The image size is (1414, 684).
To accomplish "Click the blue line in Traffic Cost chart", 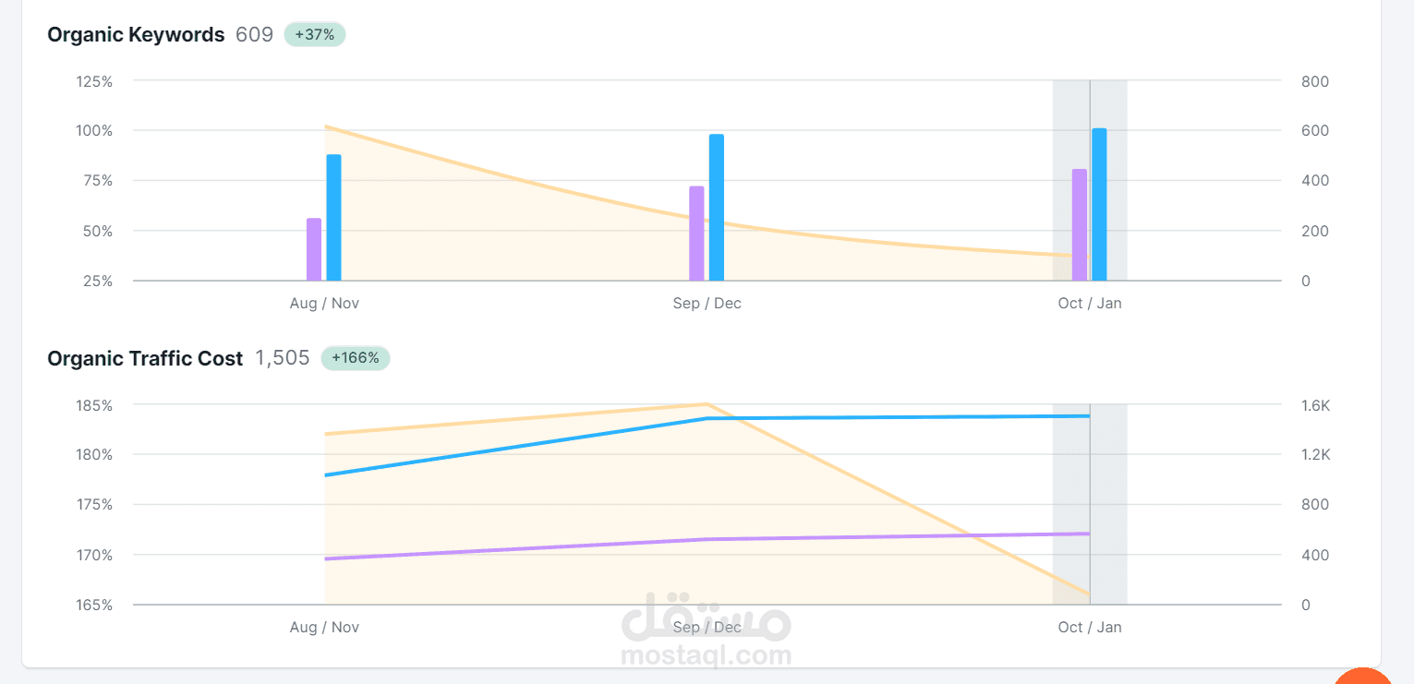I will [x=517, y=447].
